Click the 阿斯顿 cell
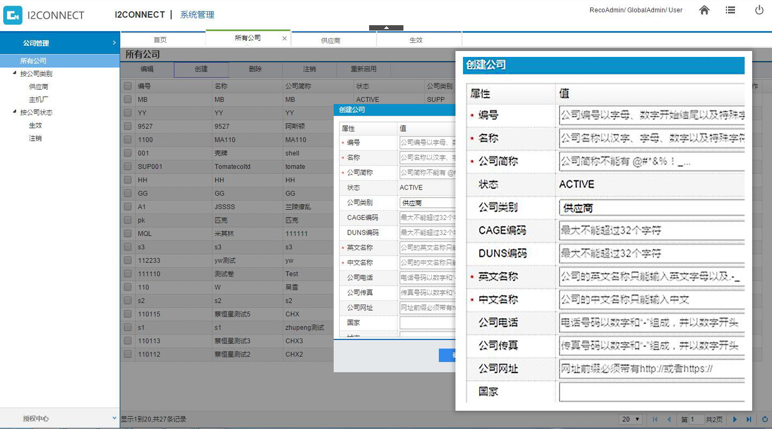Viewport: 772px width, 429px height. pyautogui.click(x=295, y=126)
